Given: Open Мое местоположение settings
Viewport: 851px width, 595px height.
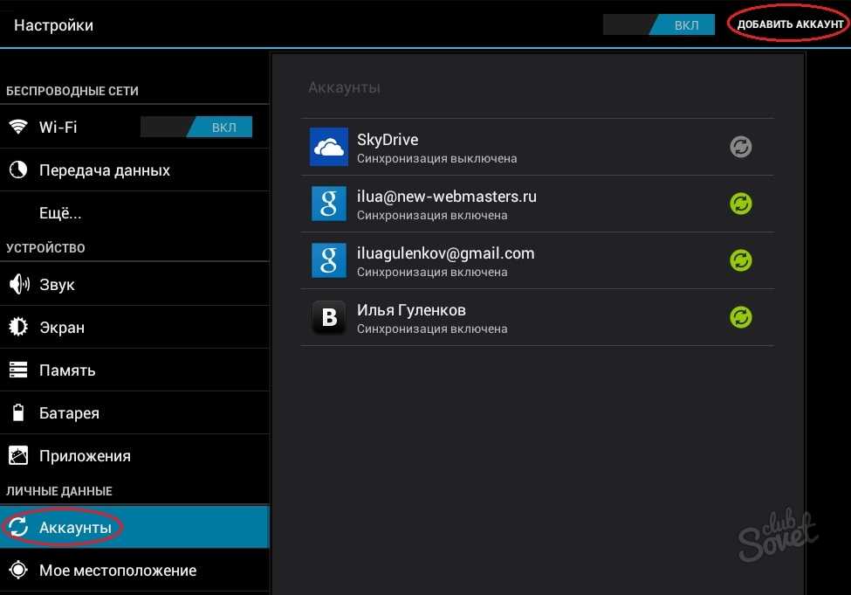Looking at the screenshot, I should [117, 571].
